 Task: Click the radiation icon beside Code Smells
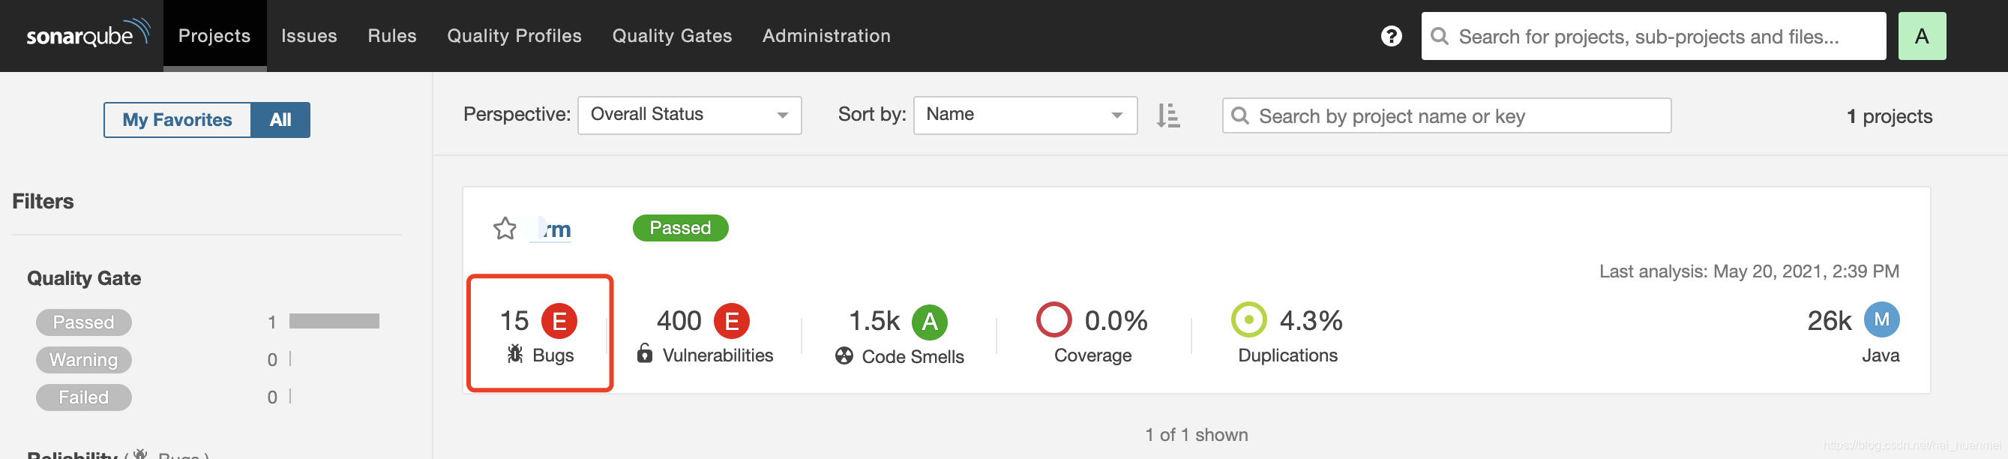844,355
